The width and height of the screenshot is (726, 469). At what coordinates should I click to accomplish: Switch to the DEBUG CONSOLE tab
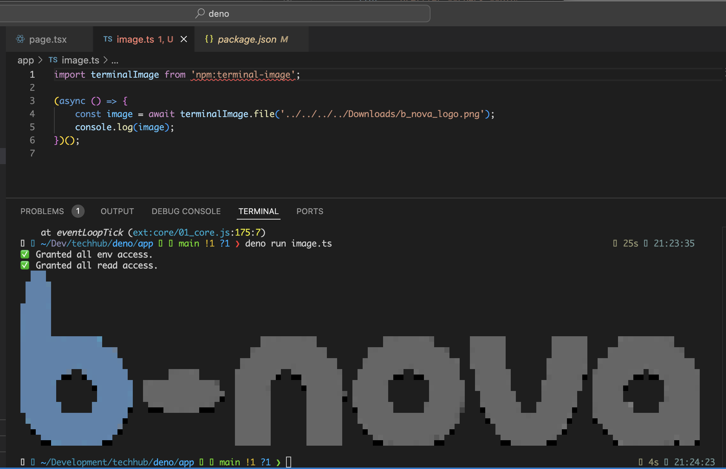(186, 211)
